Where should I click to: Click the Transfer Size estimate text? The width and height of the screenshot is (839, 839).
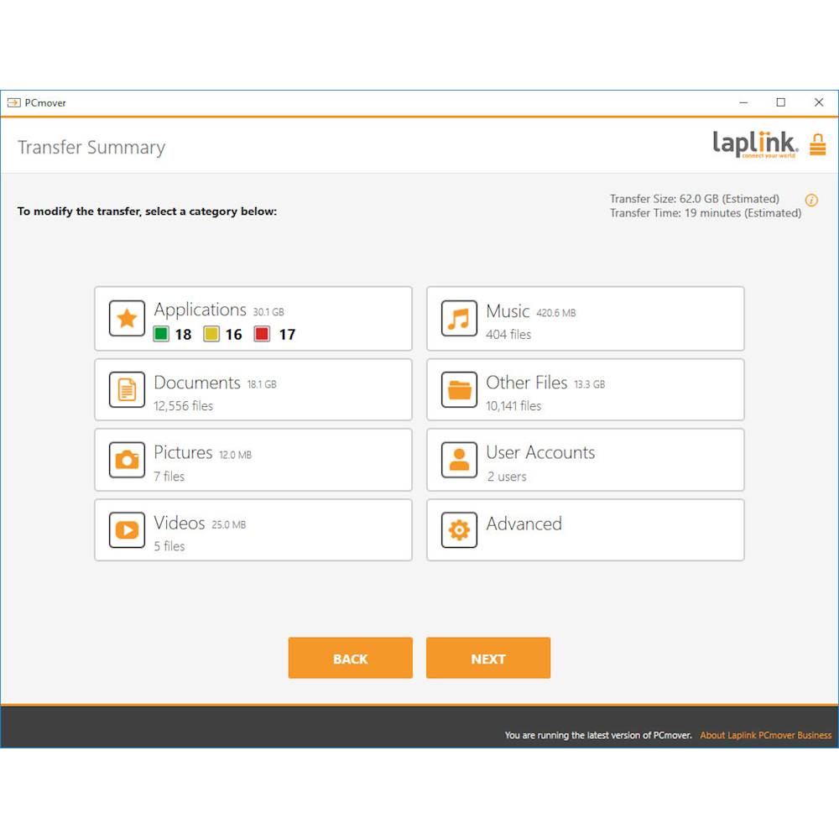tap(695, 199)
